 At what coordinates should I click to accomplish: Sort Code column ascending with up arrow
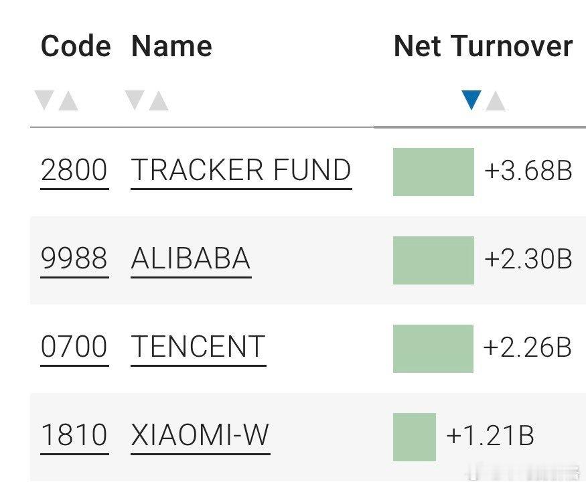point(68,101)
